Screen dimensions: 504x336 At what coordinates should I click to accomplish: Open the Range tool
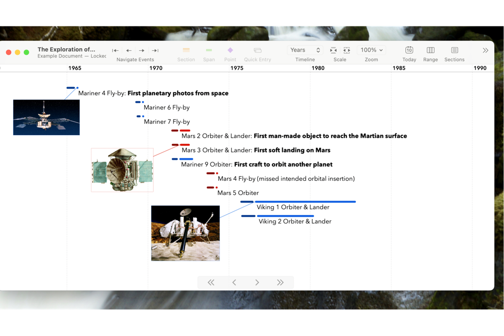pos(430,50)
